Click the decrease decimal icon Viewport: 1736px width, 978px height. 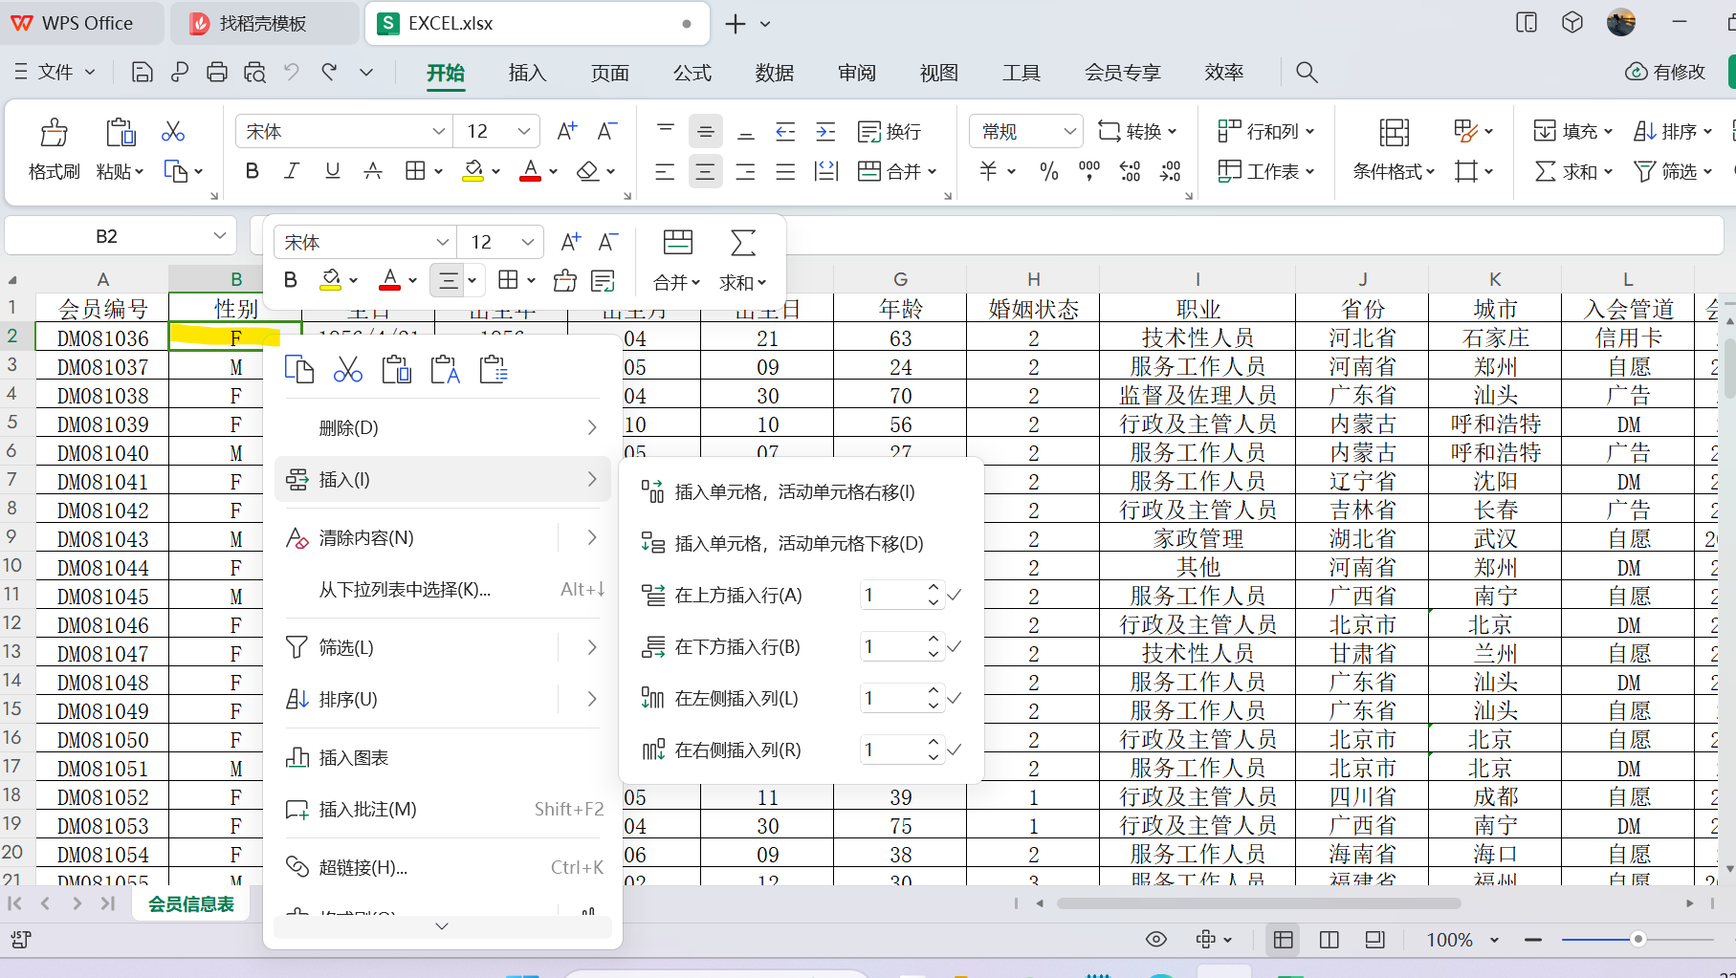(1170, 171)
